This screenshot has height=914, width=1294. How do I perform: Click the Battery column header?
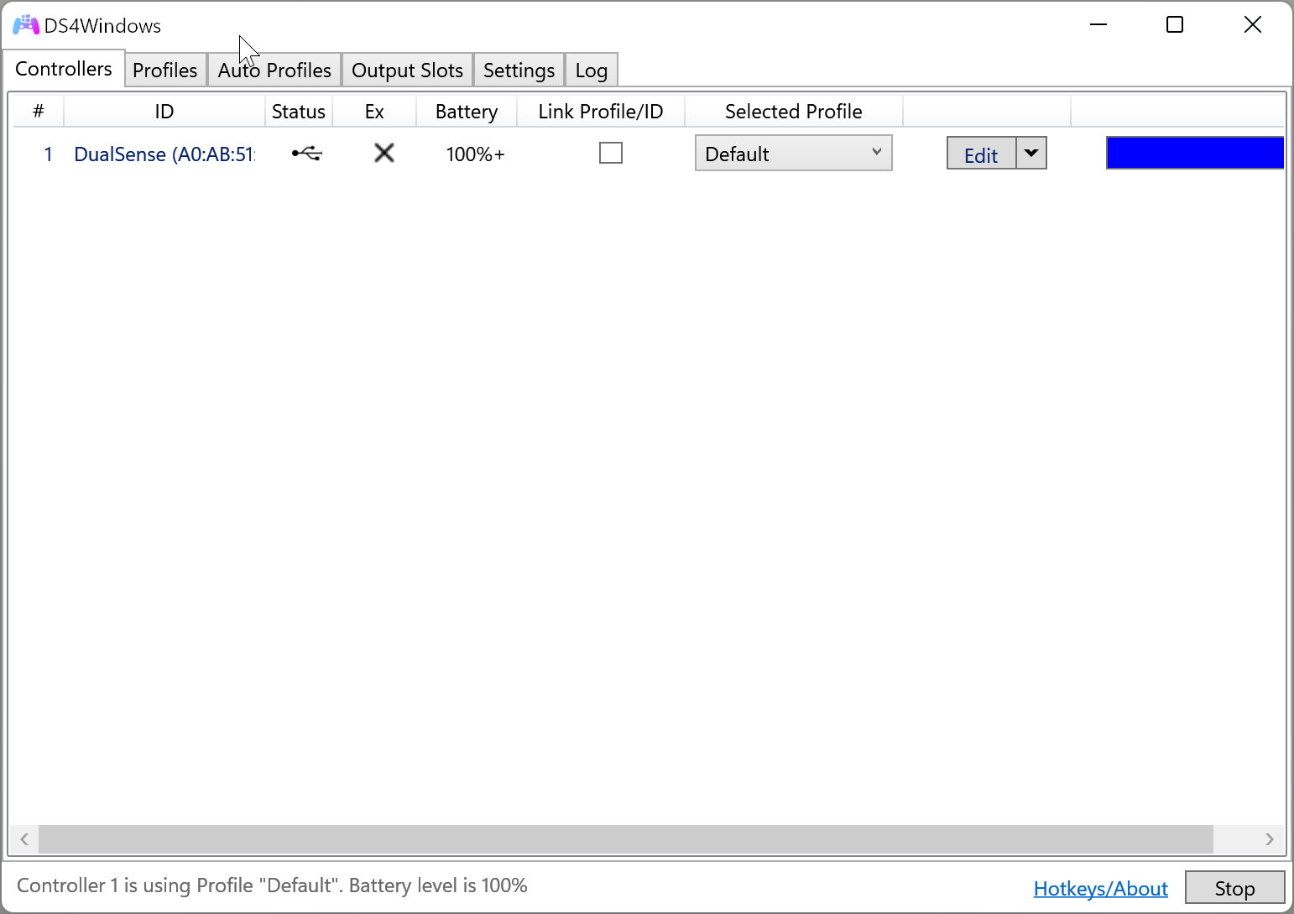[467, 112]
